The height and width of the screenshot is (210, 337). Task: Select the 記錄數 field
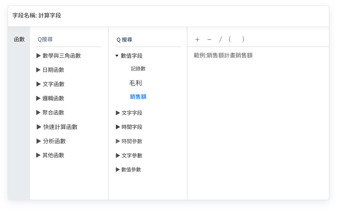pos(138,69)
